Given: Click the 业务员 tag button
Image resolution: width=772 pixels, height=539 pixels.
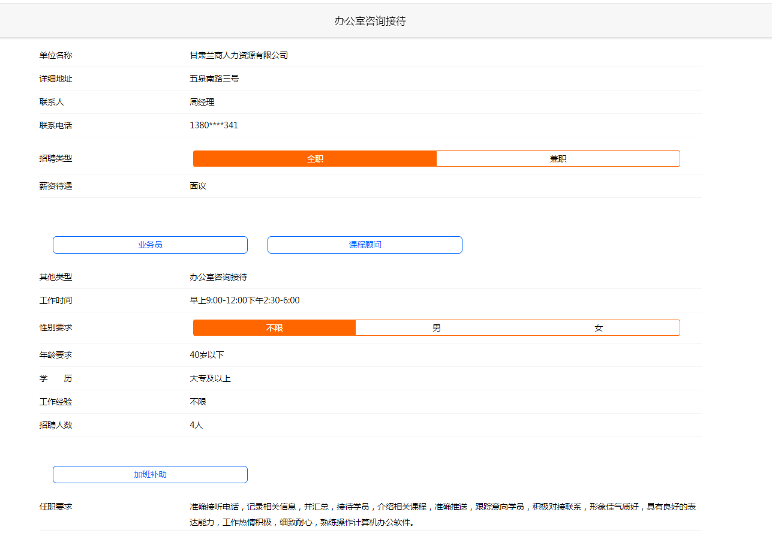Looking at the screenshot, I should pyautogui.click(x=150, y=245).
